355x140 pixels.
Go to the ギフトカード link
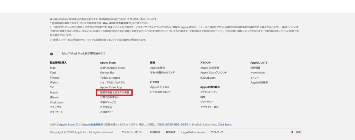point(57,112)
